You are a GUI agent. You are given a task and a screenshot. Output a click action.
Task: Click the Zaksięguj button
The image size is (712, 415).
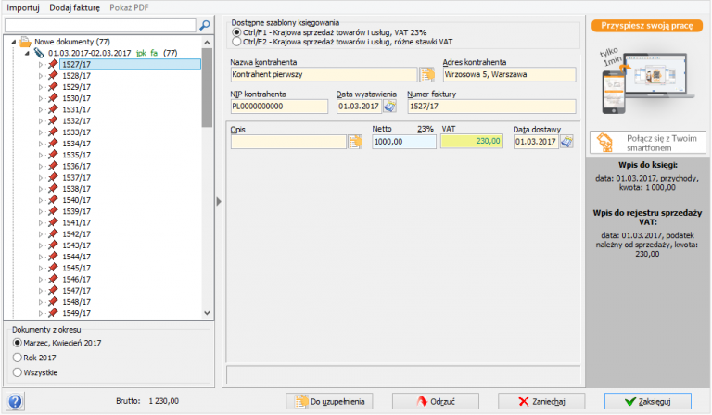[647, 401]
